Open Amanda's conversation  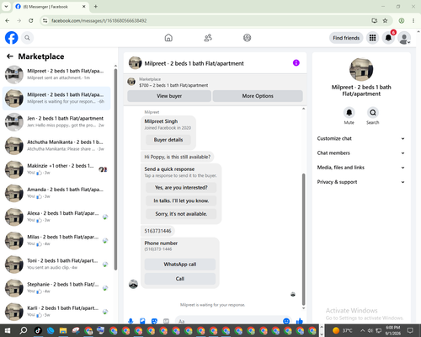click(56, 193)
